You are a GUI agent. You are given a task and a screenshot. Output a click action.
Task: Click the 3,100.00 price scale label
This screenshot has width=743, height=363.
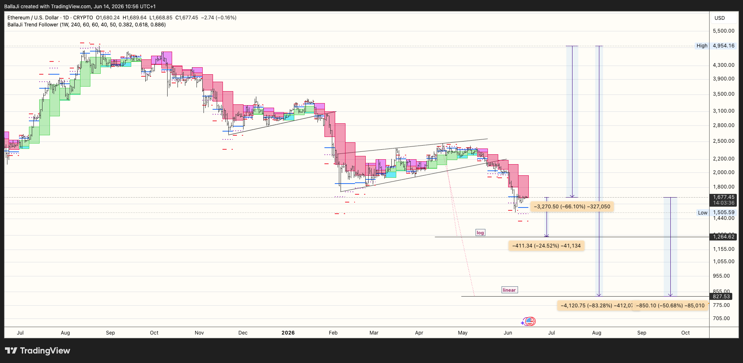pyautogui.click(x=724, y=111)
